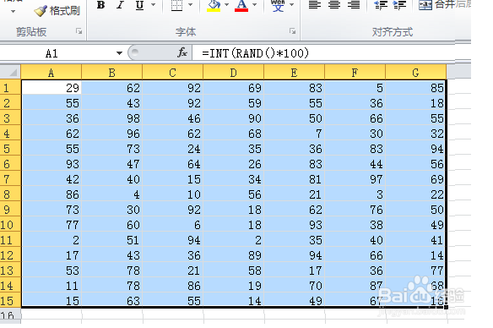Select column E header

(x=295, y=73)
